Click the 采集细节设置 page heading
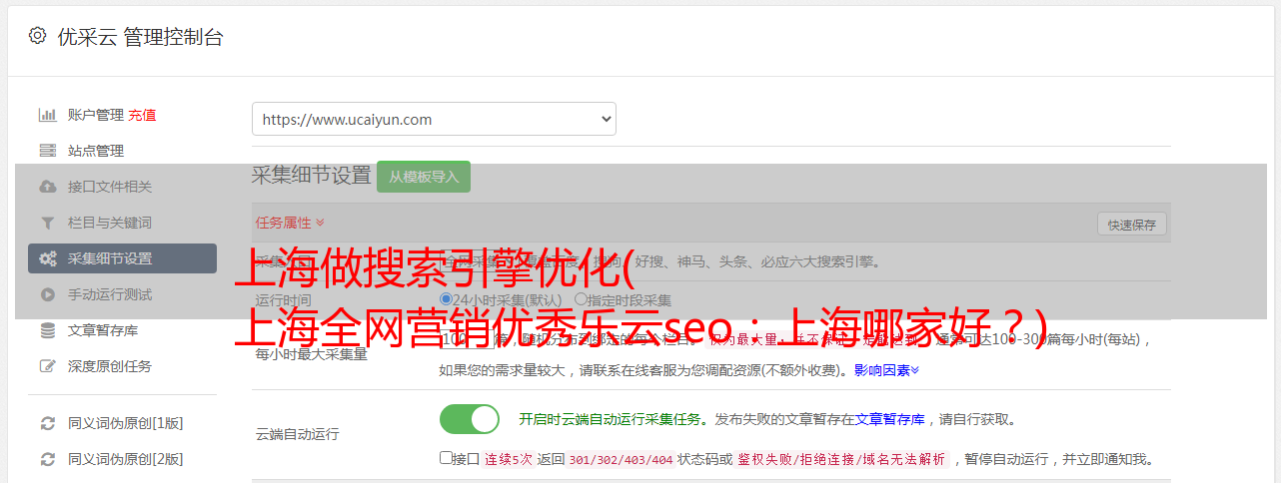Viewport: 1281px width, 483px height. pyautogui.click(x=311, y=176)
